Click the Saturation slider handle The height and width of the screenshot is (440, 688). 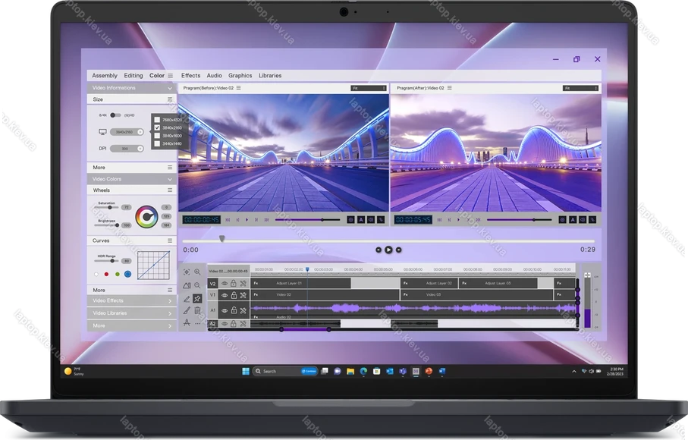111,207
